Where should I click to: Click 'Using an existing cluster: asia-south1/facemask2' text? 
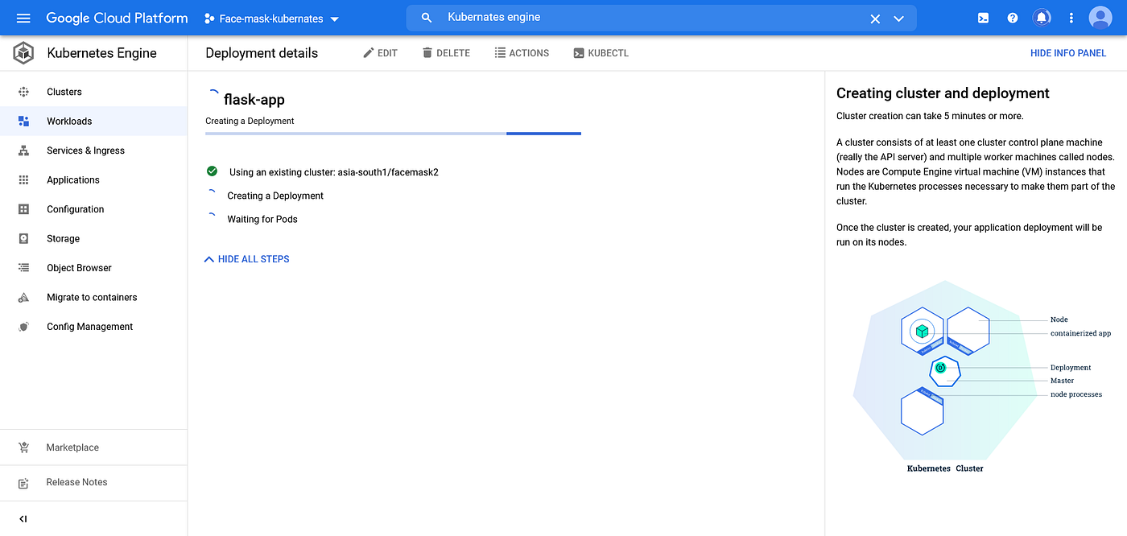pos(333,172)
